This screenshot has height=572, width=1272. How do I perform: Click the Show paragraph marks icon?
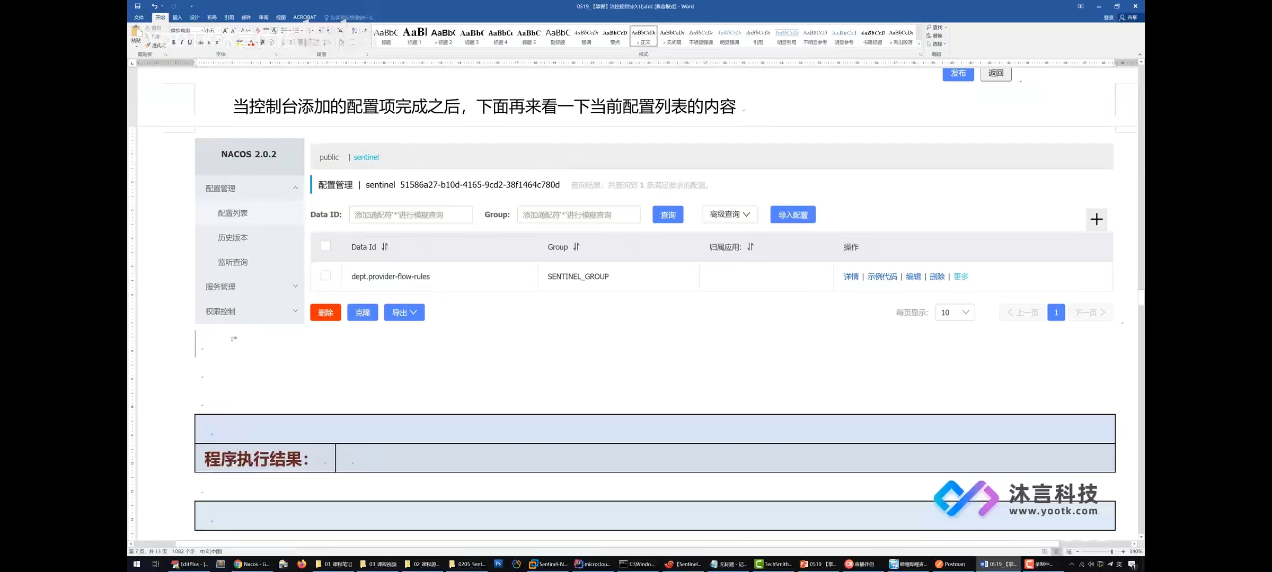coord(364,31)
